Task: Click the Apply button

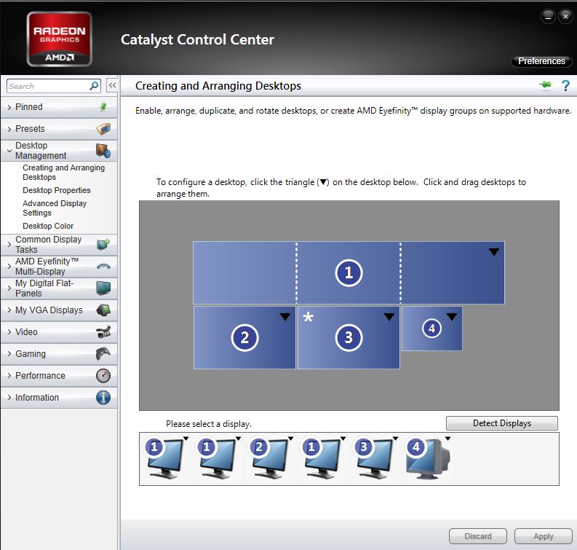Action: click(543, 536)
